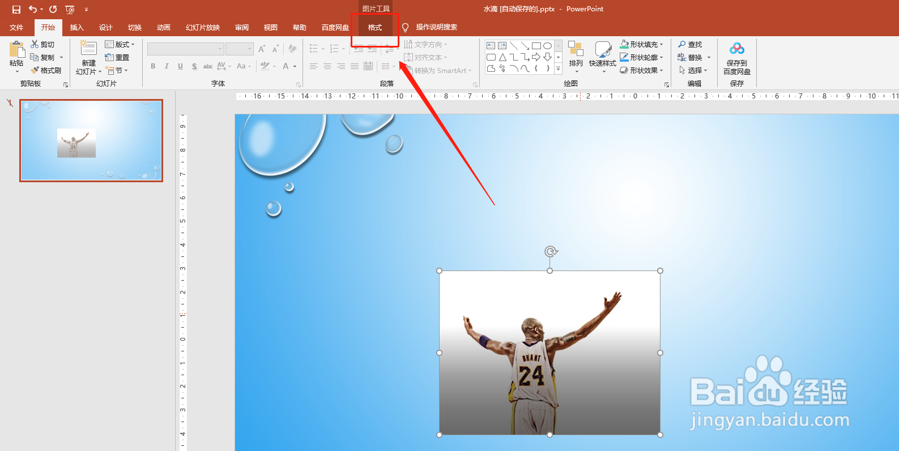Viewport: 899px width, 451px height.
Task: Click 复制 (Copy) button
Action: click(x=42, y=57)
